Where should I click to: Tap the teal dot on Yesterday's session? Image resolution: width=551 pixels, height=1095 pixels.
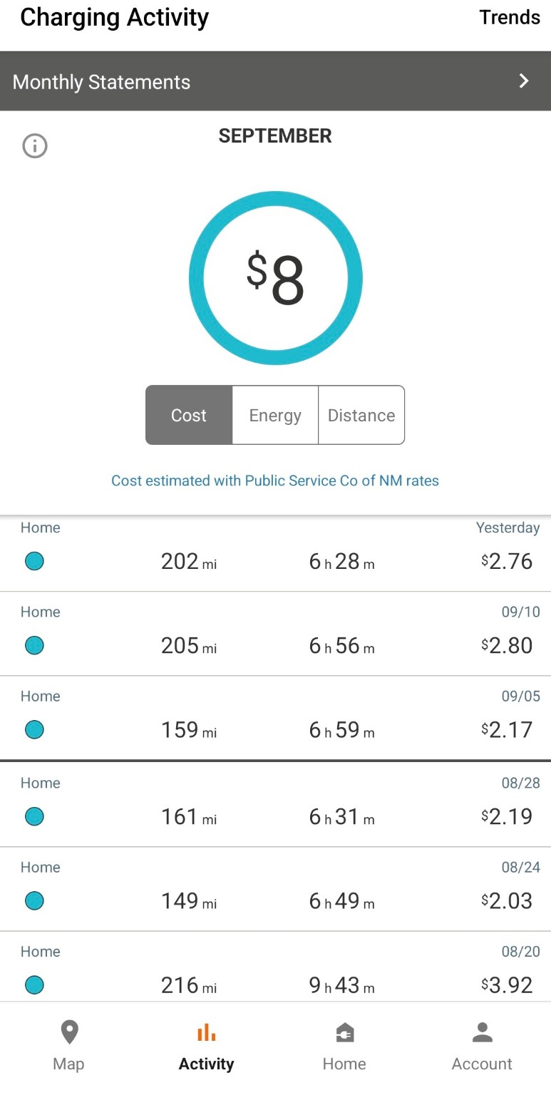(34, 561)
